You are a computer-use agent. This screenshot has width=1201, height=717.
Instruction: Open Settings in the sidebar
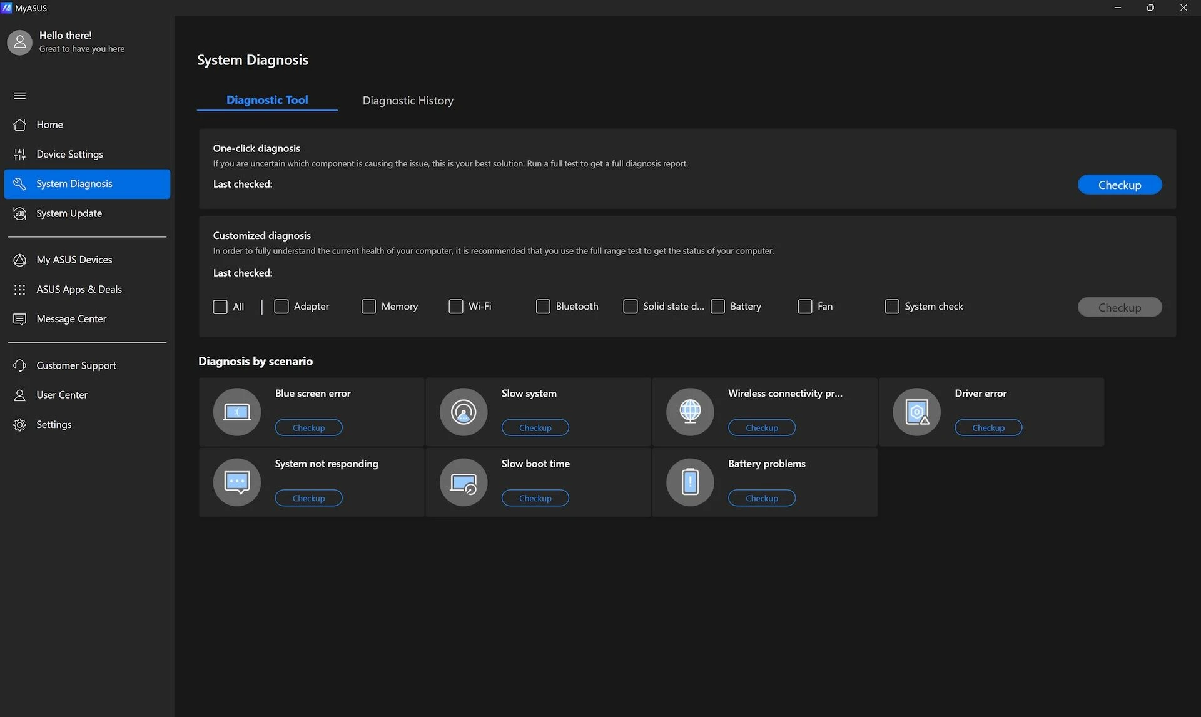[87, 425]
